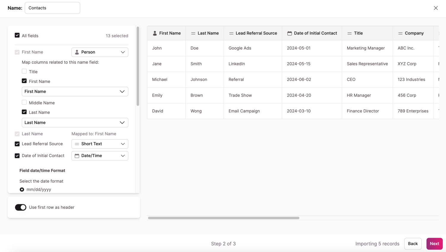Viewport: 446px width, 252px height.
Task: Click the calendar icon in Date of Initial Contact header
Action: tap(289, 33)
